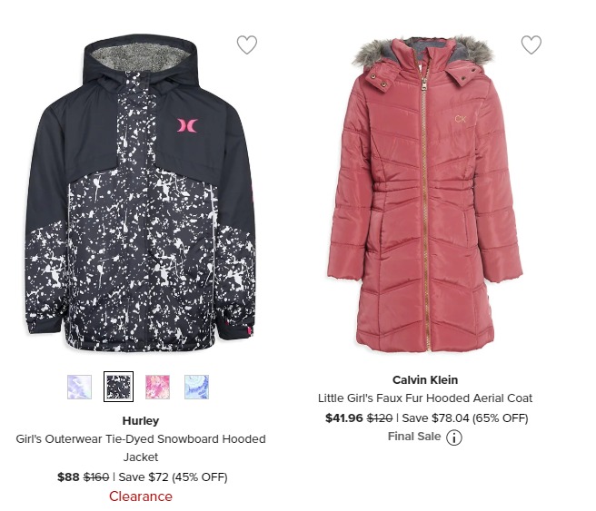
Task: Open Girl's Outerwear Tie-Dyed Snowboard Hooded Jacket title
Action: [x=141, y=448]
